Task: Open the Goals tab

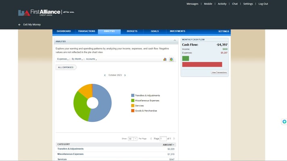Action: (155, 31)
